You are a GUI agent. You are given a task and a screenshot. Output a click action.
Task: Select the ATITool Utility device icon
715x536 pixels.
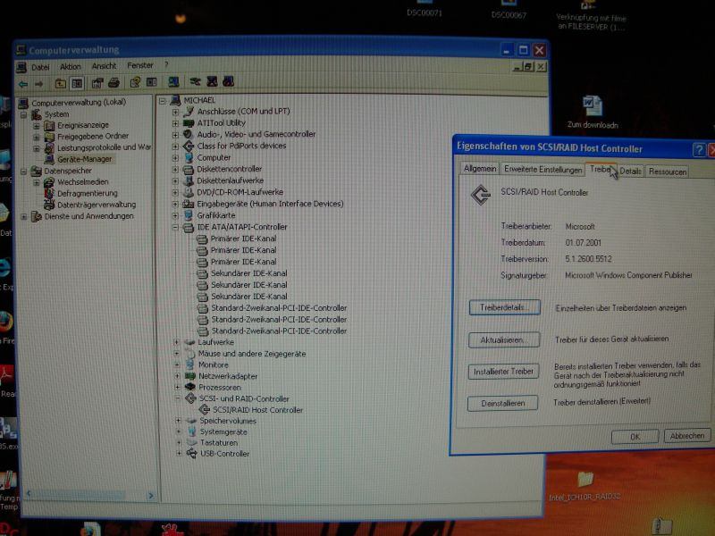tap(189, 123)
